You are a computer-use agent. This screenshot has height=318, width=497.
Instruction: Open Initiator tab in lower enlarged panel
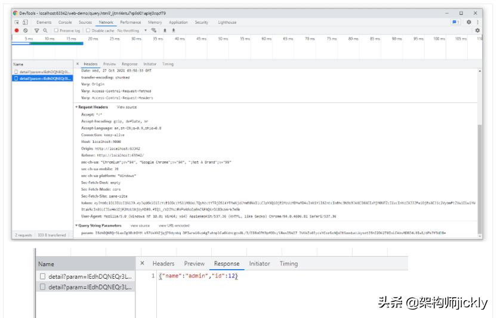coord(260,264)
